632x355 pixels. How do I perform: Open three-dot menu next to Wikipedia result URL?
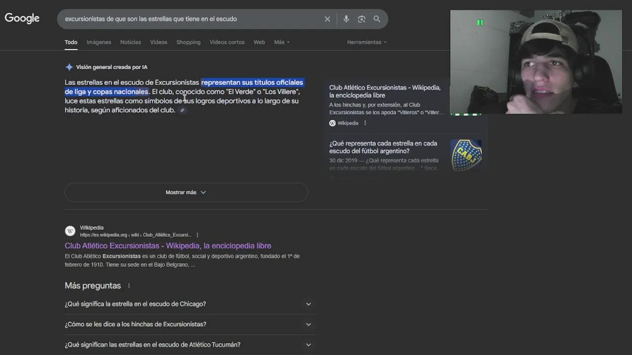coord(197,235)
